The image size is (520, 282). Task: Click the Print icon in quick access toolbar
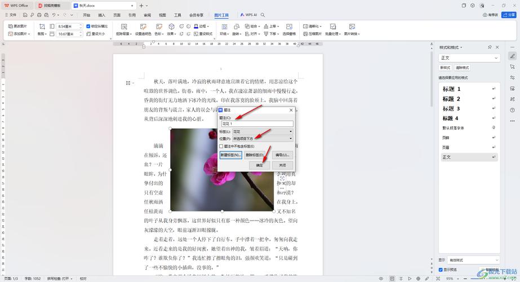pos(39,15)
